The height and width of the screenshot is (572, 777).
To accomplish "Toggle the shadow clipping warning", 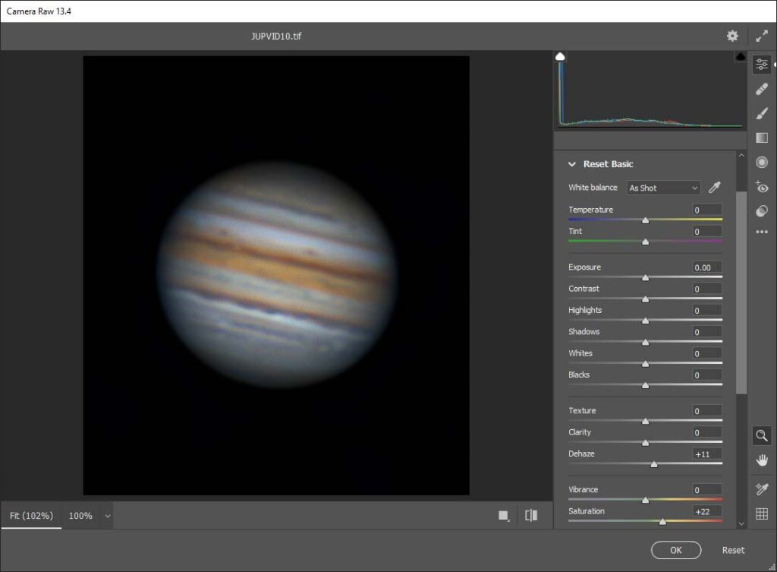I will pyautogui.click(x=560, y=55).
